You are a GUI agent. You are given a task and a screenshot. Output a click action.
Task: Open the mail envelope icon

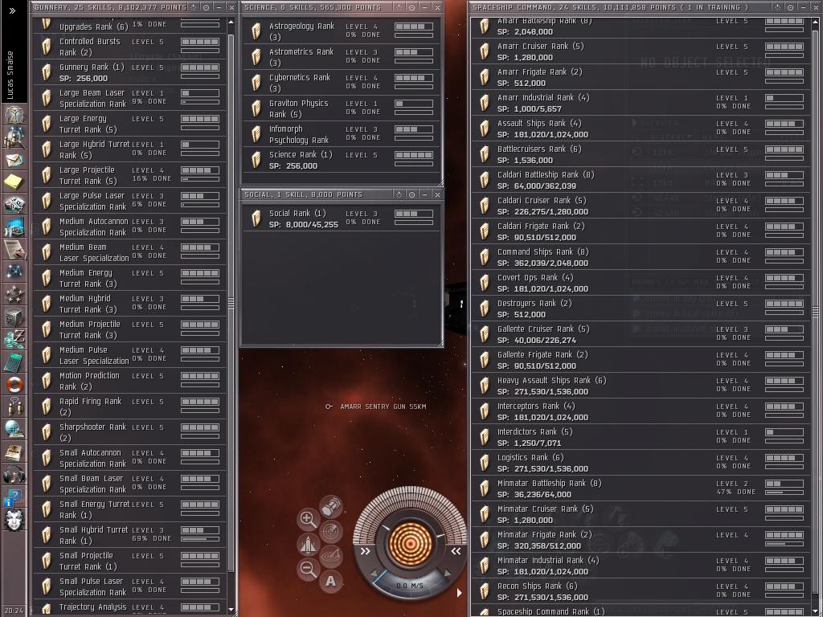[x=14, y=160]
